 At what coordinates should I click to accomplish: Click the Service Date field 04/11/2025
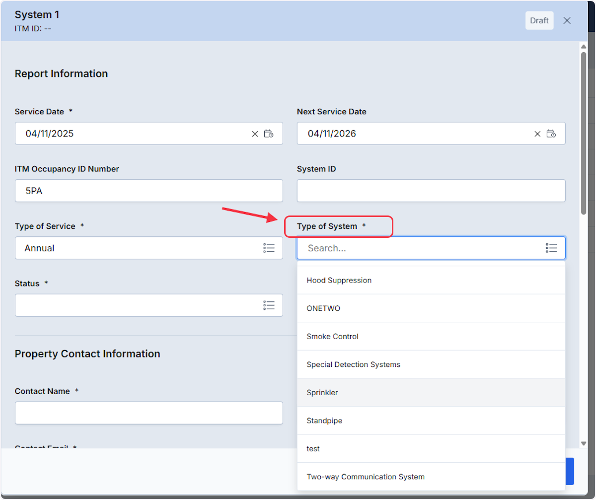[x=149, y=134]
